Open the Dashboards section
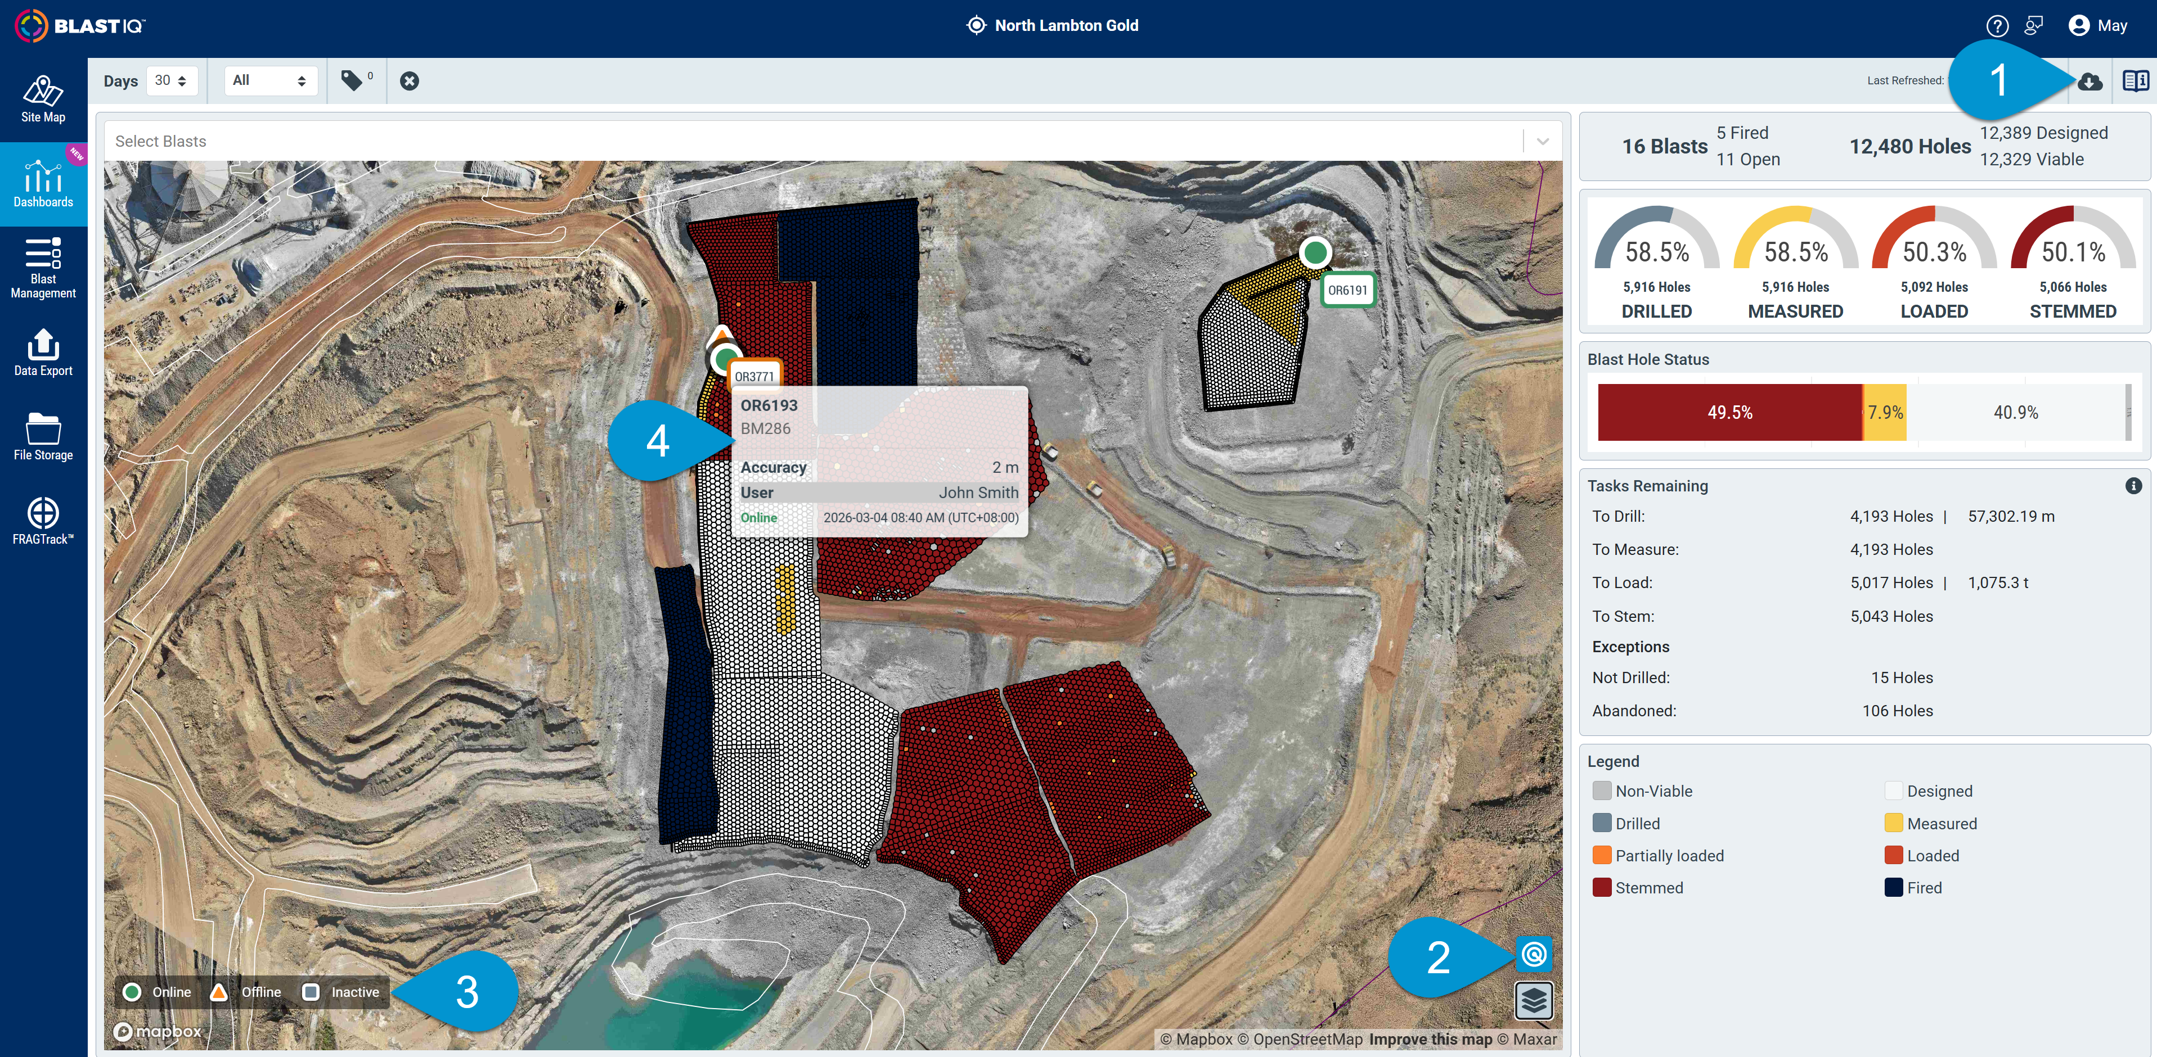The width and height of the screenshot is (2157, 1057). 43,184
